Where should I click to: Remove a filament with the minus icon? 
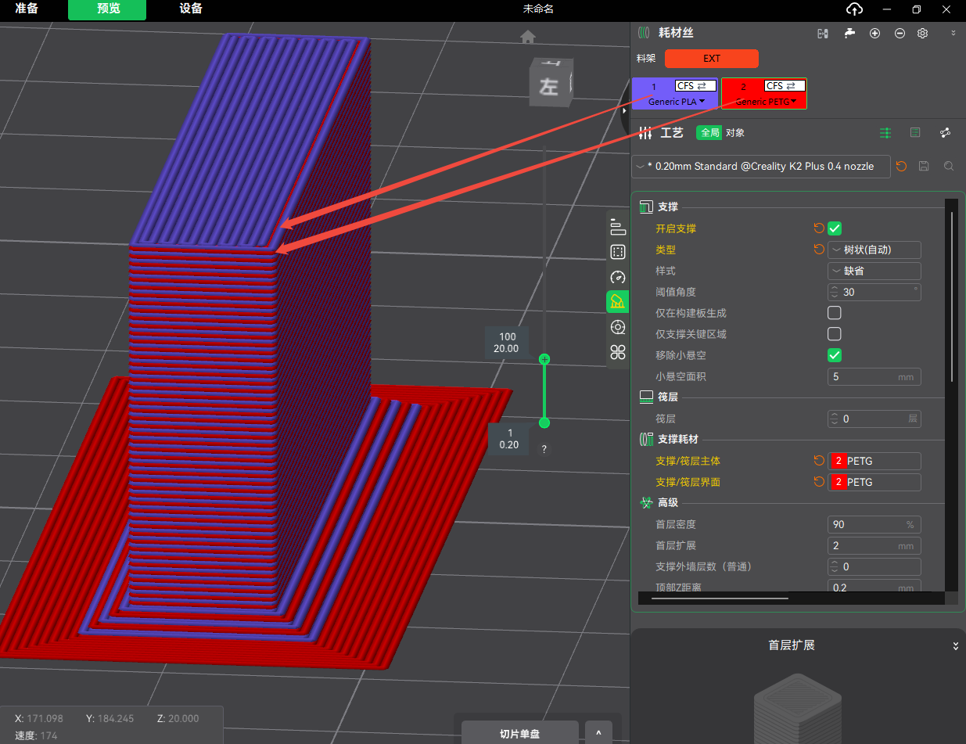pyautogui.click(x=900, y=34)
